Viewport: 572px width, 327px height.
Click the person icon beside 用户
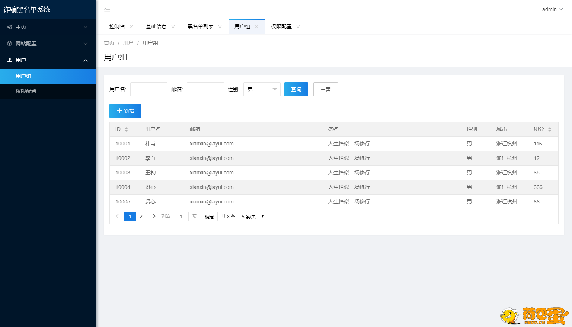[x=10, y=60]
